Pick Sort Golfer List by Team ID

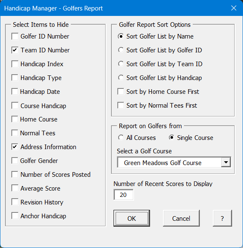point(121,64)
